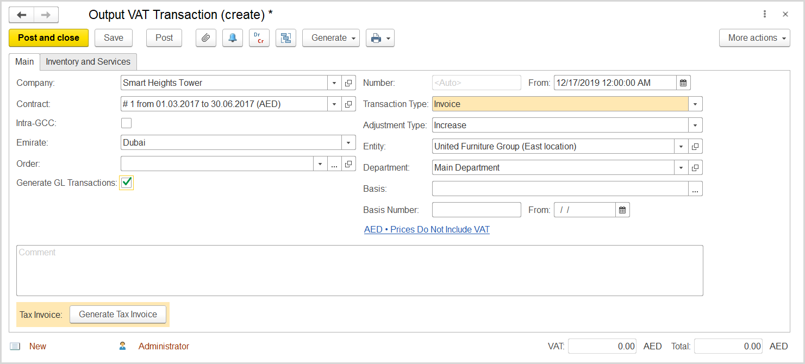The image size is (805, 364).
Task: Click the Contract field with # 1 from 01.03.2017
Action: tap(224, 104)
